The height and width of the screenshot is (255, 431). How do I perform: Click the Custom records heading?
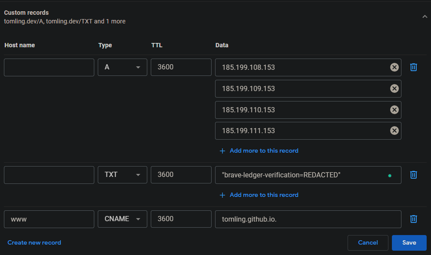[27, 13]
